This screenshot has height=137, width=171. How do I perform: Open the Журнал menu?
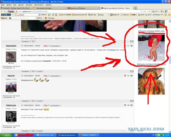tap(21, 5)
